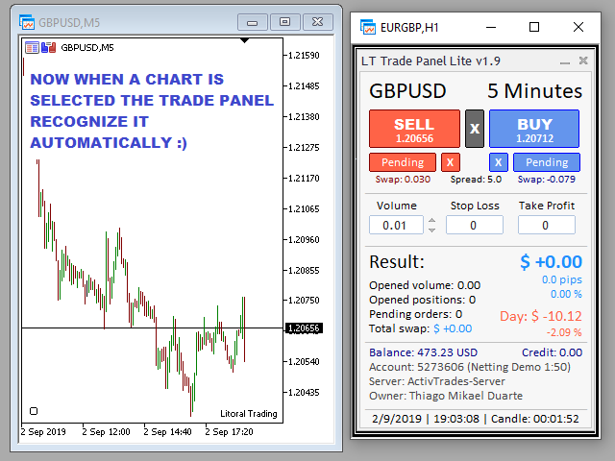The image size is (615, 461).
Task: Click the Volume input field showing 0.01
Action: coord(396,225)
